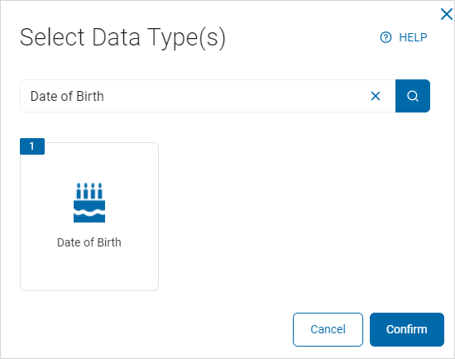Deselect the Date of Birth data type card
The height and width of the screenshot is (359, 455).
(89, 217)
